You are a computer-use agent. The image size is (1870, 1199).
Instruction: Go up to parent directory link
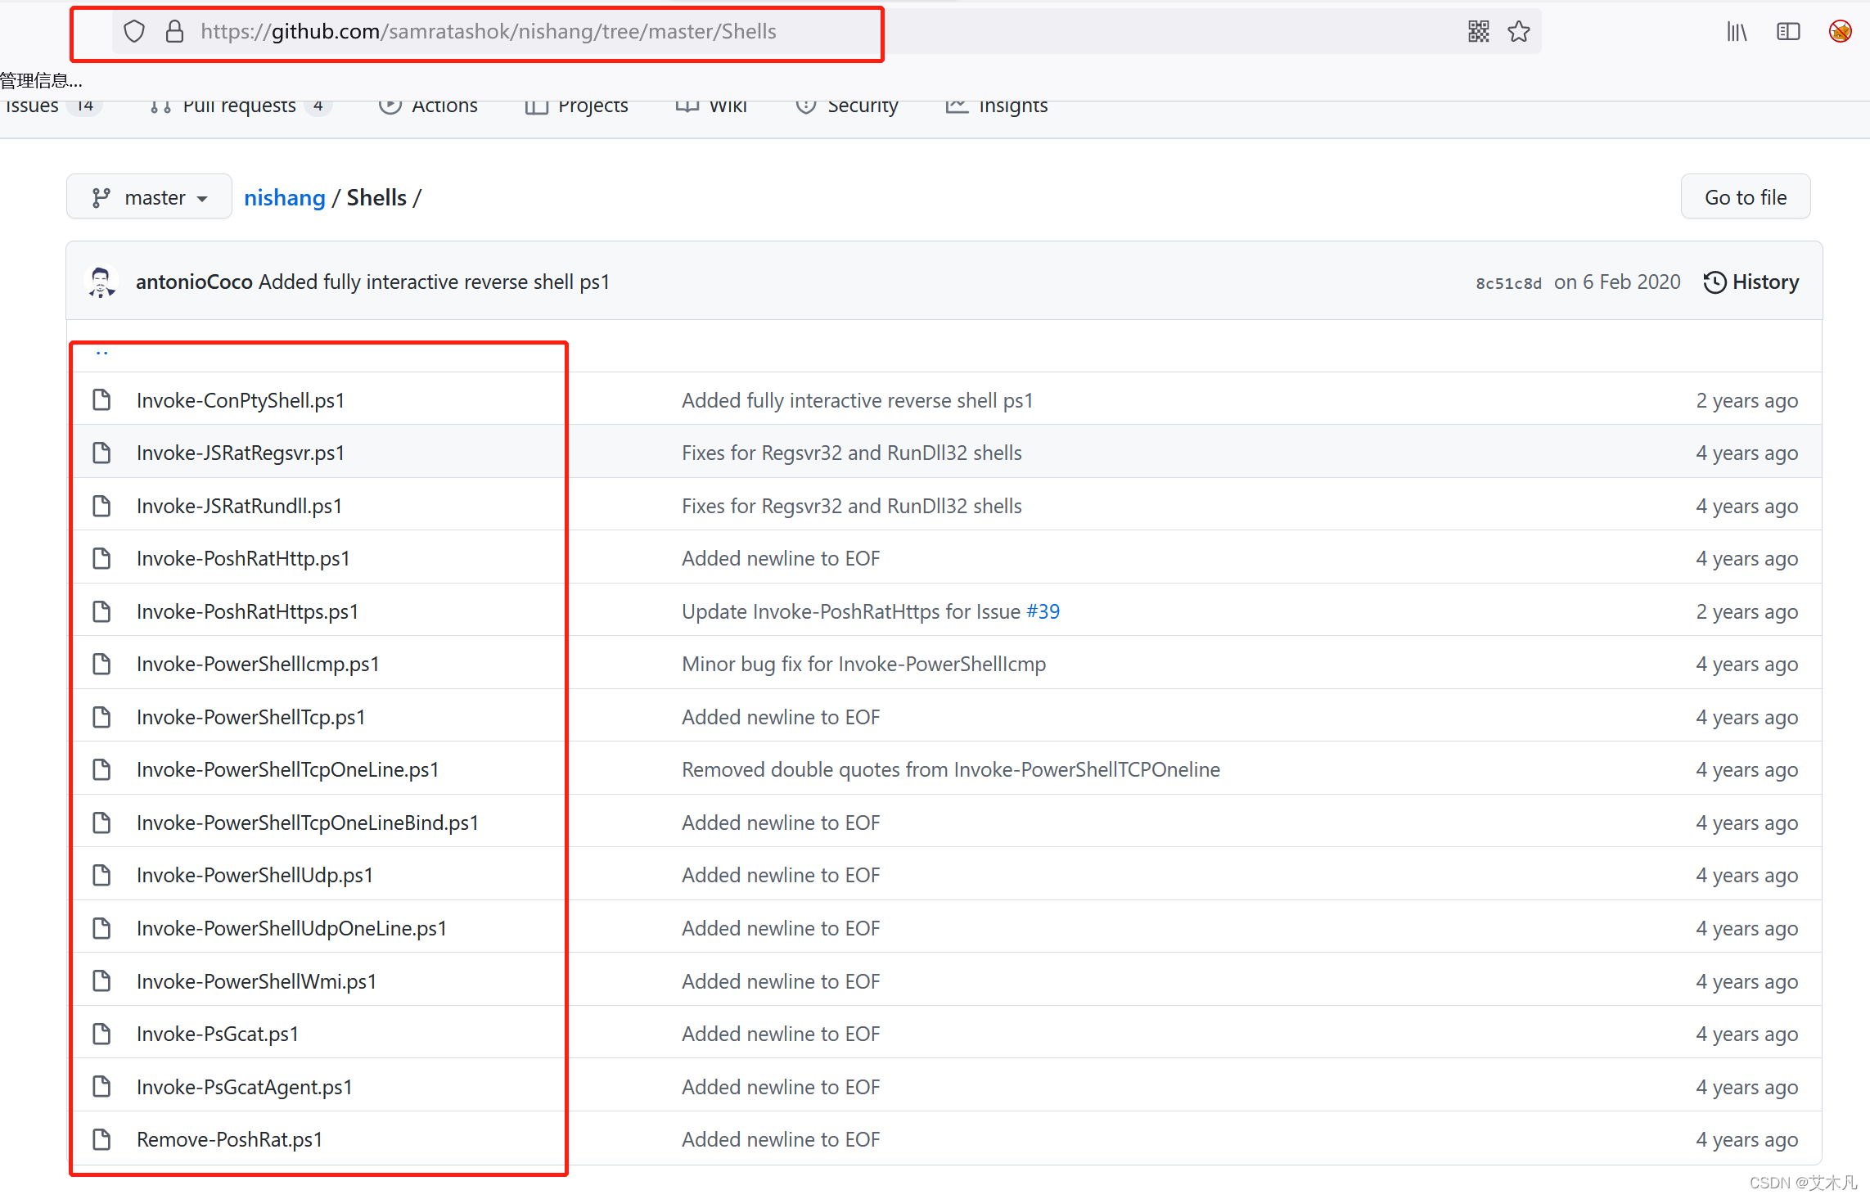coord(102,352)
